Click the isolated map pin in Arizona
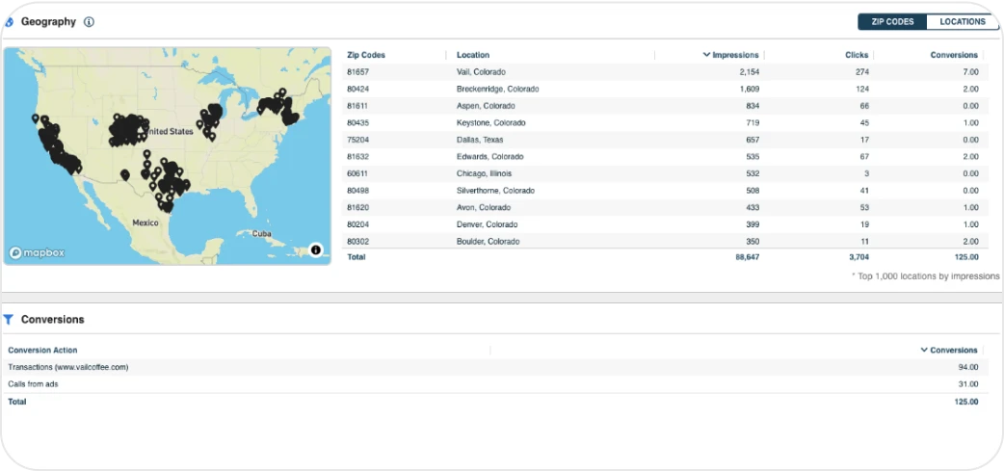1004x471 pixels. tap(125, 175)
